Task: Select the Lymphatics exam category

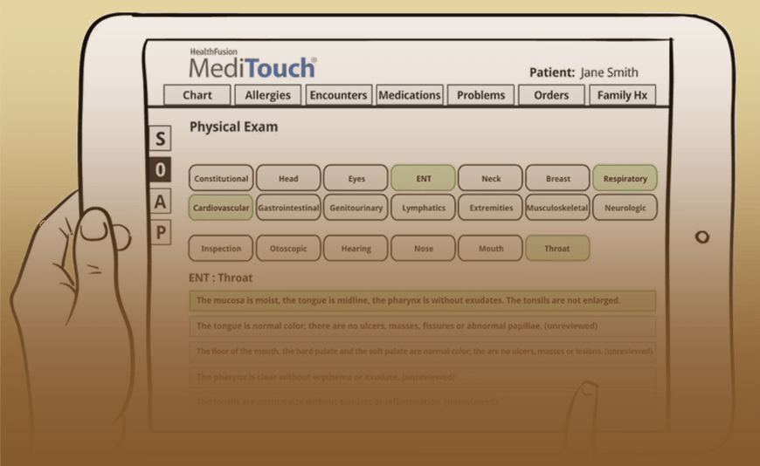Action: click(x=423, y=208)
